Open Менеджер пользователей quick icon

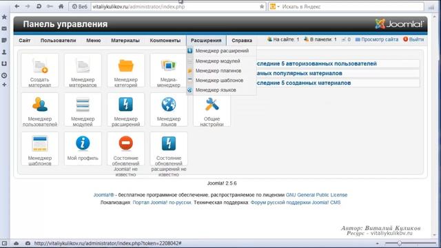tap(40, 110)
